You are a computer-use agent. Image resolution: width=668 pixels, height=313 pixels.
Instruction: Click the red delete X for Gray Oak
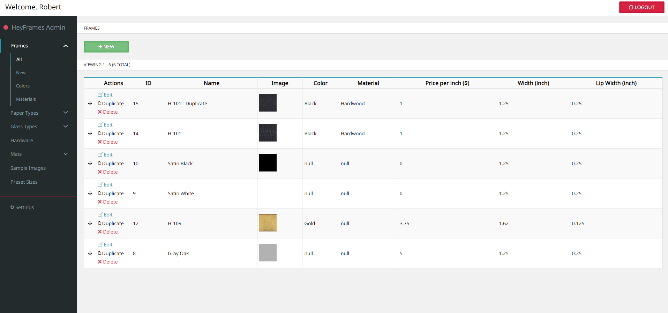point(100,262)
